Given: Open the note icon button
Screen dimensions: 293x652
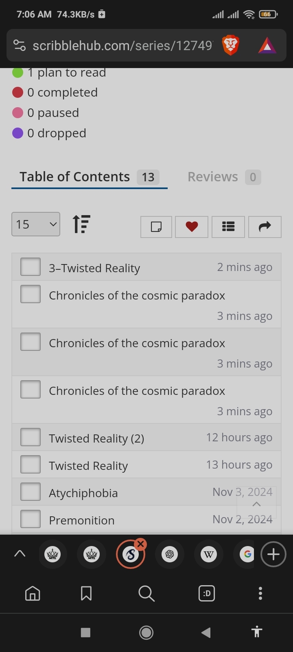Looking at the screenshot, I should (x=156, y=227).
